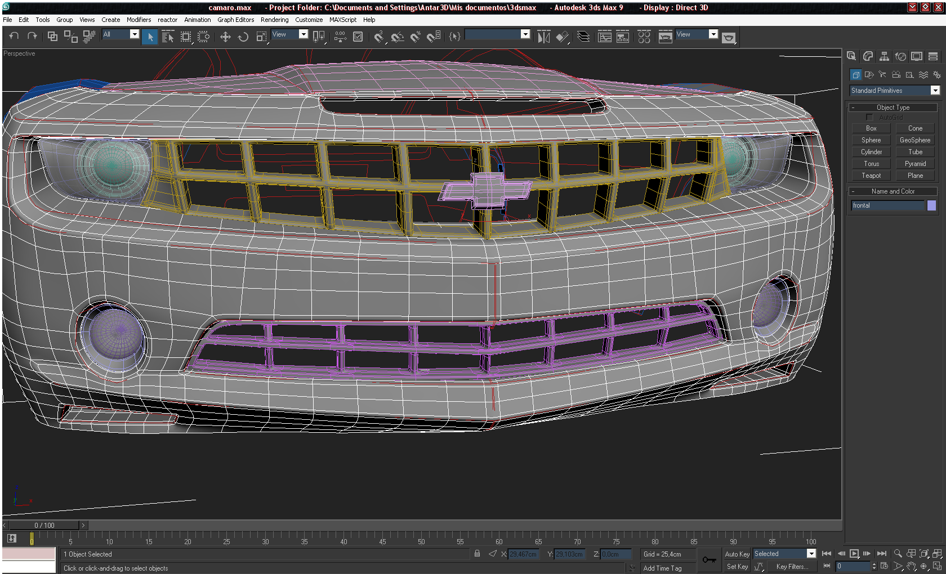Viewport: 946px width, 574px height.
Task: Open the selection filter All dropdown
Action: click(x=134, y=34)
